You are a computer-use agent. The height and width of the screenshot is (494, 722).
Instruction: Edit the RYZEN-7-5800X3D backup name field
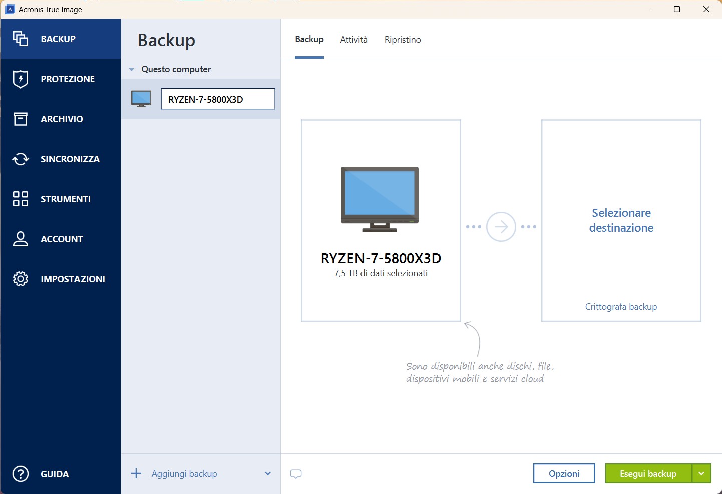pyautogui.click(x=218, y=99)
